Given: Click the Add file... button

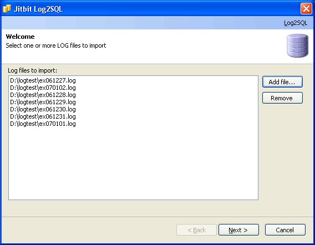Looking at the screenshot, I should pos(282,81).
